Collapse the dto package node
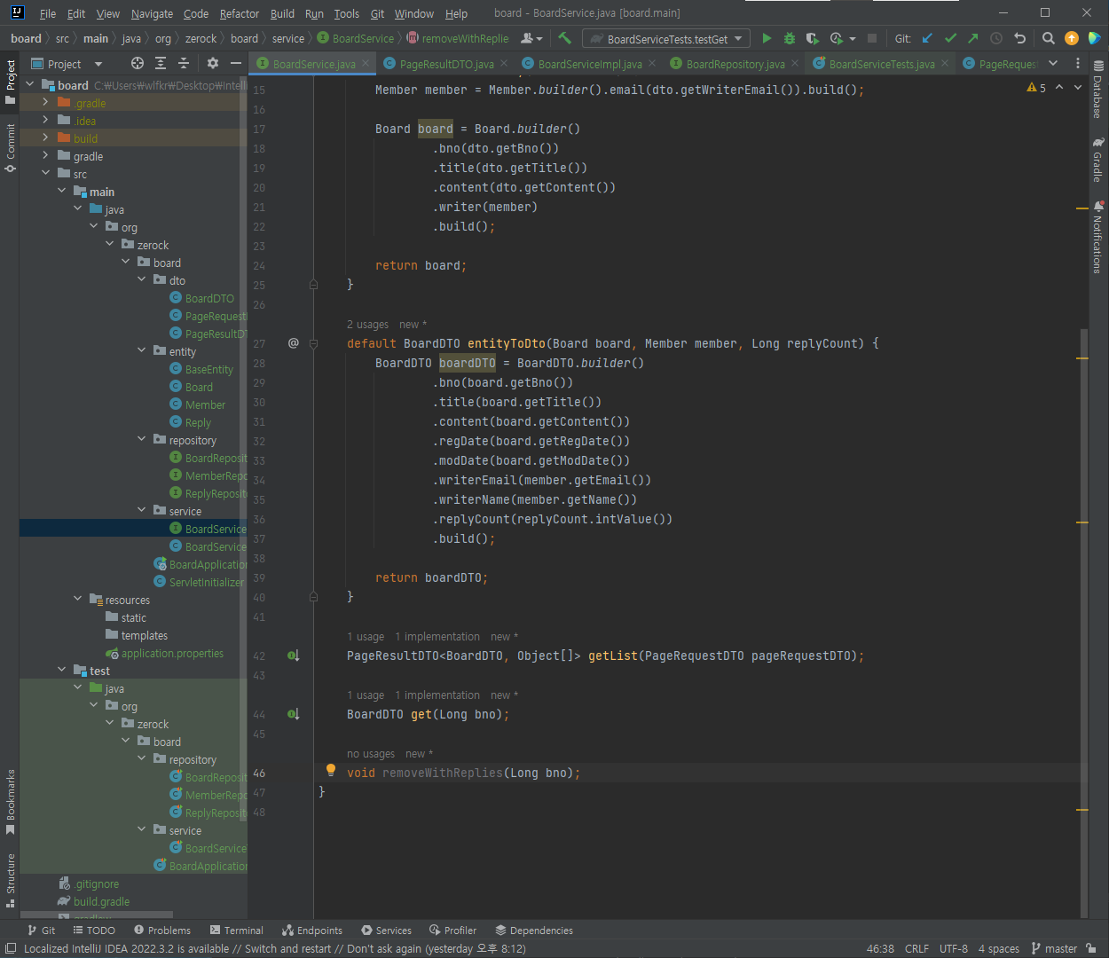This screenshot has height=958, width=1109. 142,280
